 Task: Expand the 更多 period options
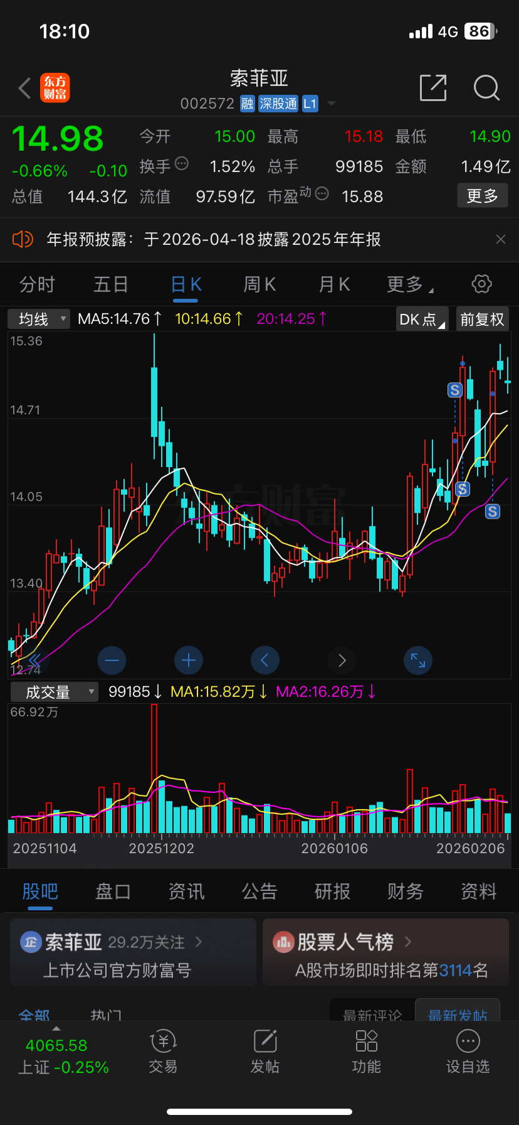coord(410,284)
